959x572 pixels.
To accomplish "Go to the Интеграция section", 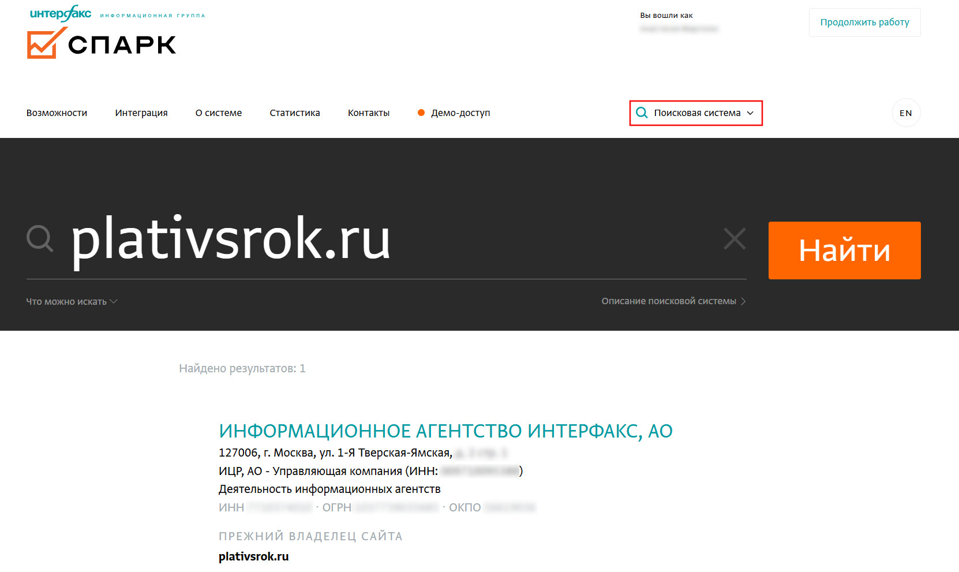I will pos(141,113).
